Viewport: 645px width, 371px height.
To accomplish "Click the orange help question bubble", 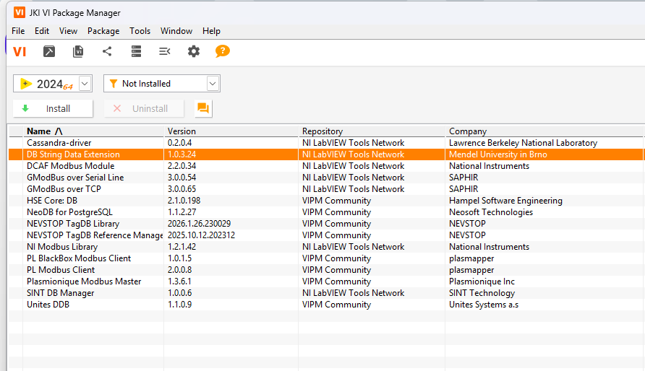I will (223, 51).
